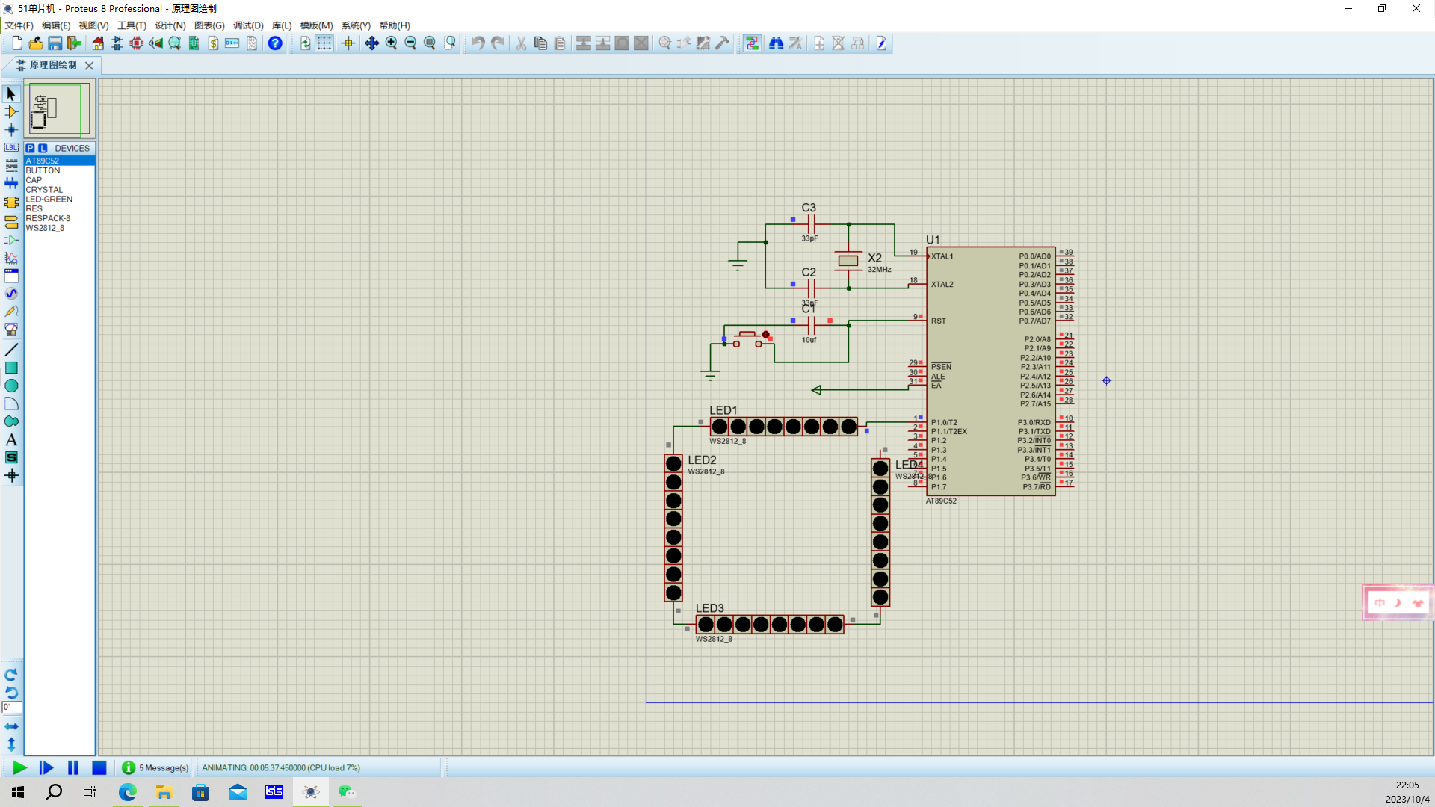Open the Bill of Materials dollar icon

pos(213,43)
